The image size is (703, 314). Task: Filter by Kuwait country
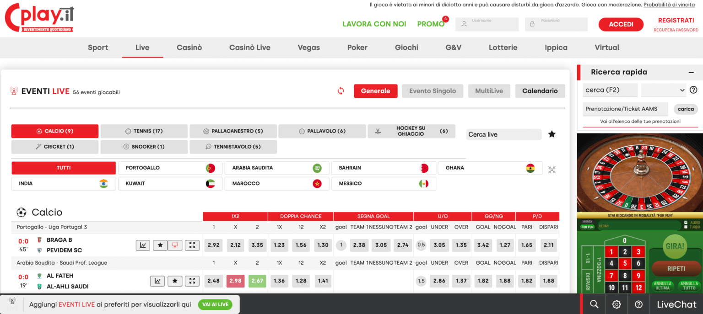(x=170, y=184)
